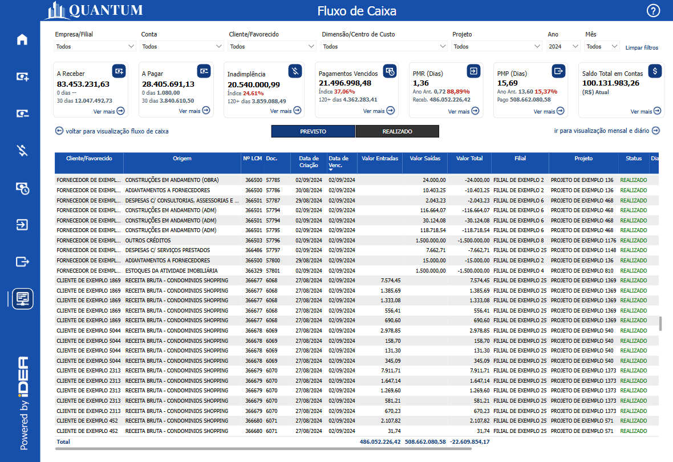
Task: Click the Saldo Total dollar icon
Action: click(655, 71)
